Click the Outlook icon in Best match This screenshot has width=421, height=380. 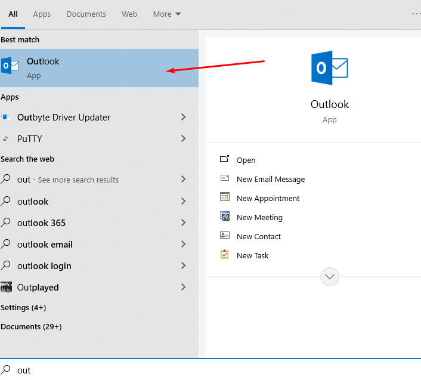click(10, 65)
